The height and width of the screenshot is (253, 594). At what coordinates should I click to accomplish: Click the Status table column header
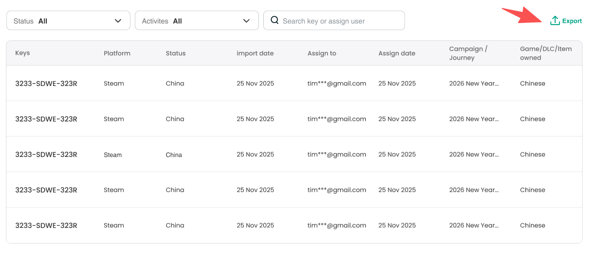(x=176, y=53)
